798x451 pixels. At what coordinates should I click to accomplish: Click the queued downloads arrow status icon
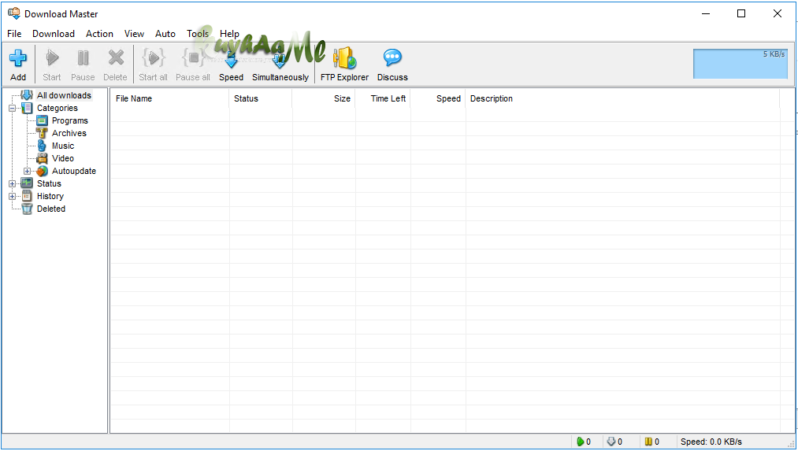611,442
